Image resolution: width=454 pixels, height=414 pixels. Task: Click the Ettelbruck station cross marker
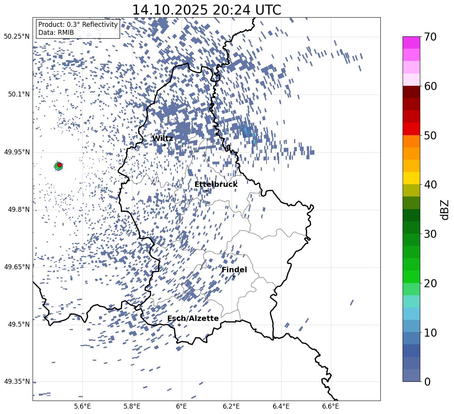[x=207, y=191]
